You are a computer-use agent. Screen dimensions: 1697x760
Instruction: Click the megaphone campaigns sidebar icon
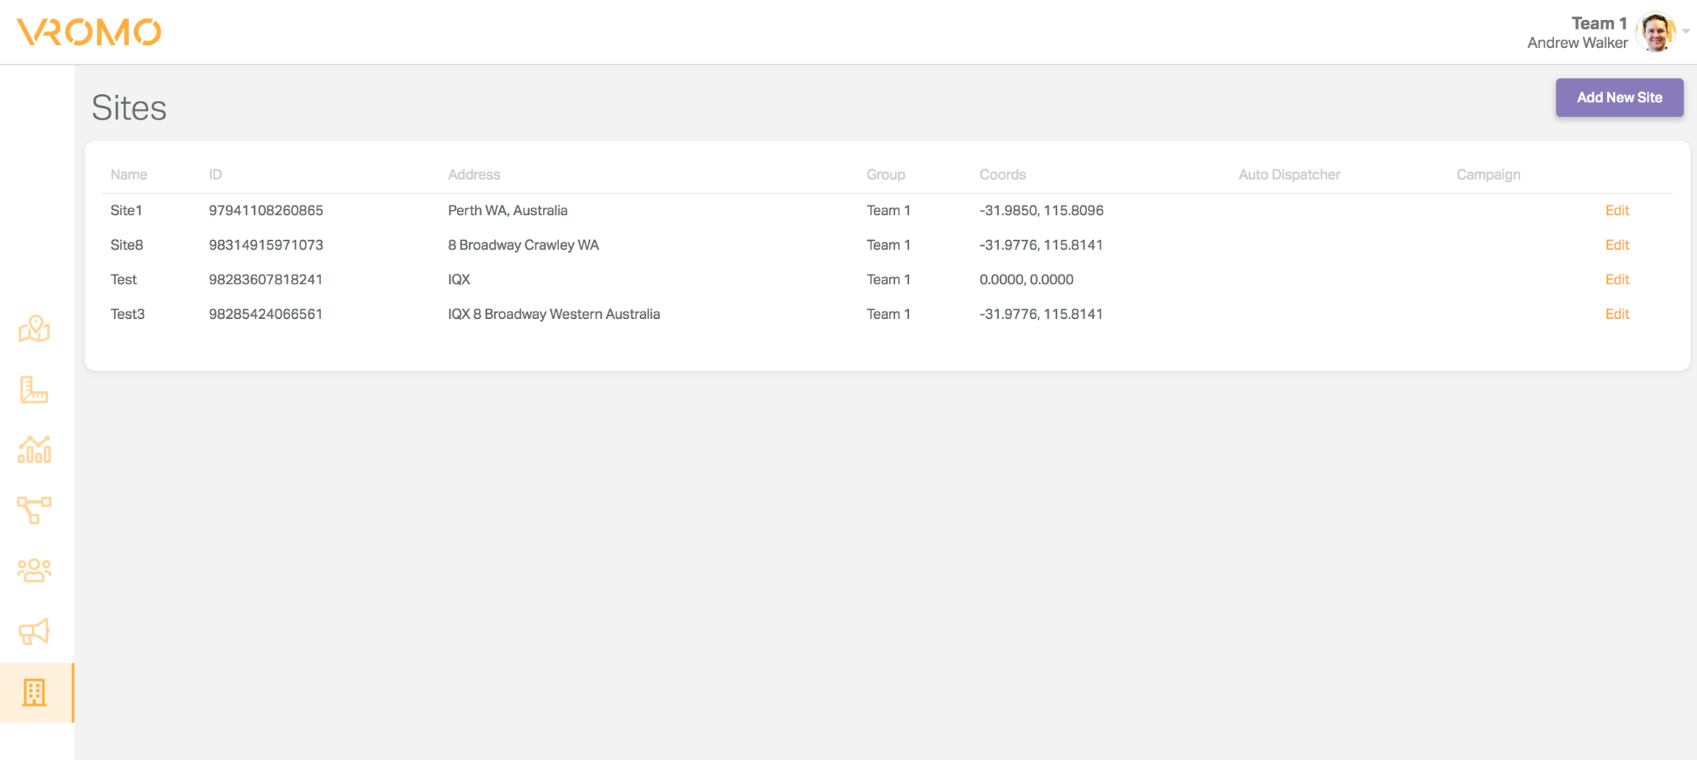34,631
